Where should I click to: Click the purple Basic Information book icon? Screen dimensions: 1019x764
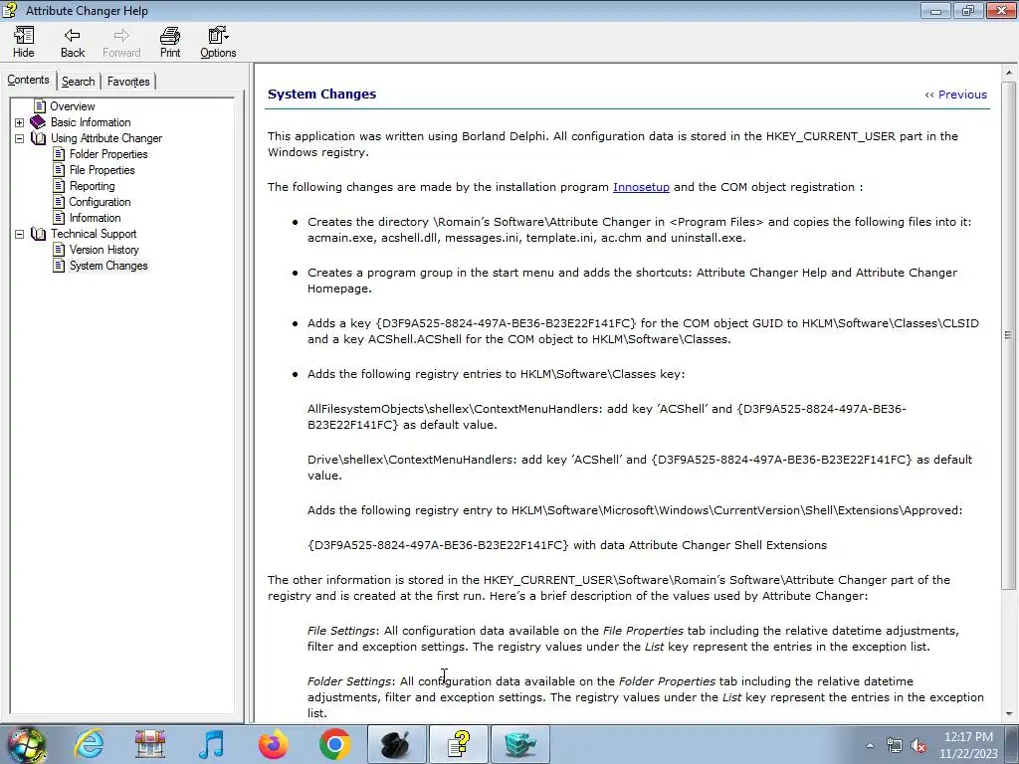coord(39,122)
